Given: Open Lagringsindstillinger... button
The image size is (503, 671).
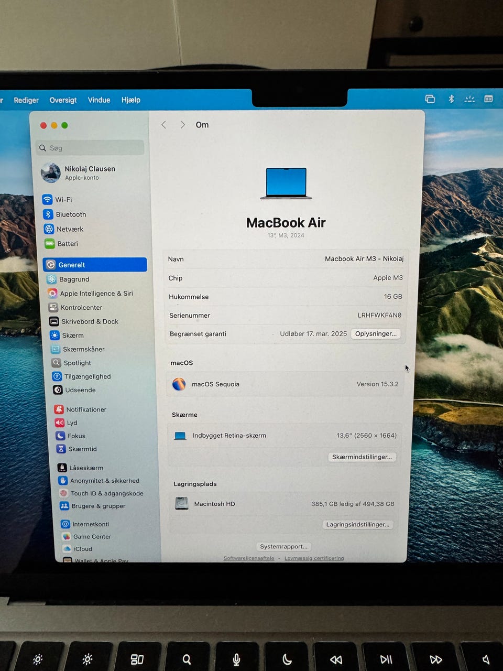Looking at the screenshot, I should coord(358,524).
